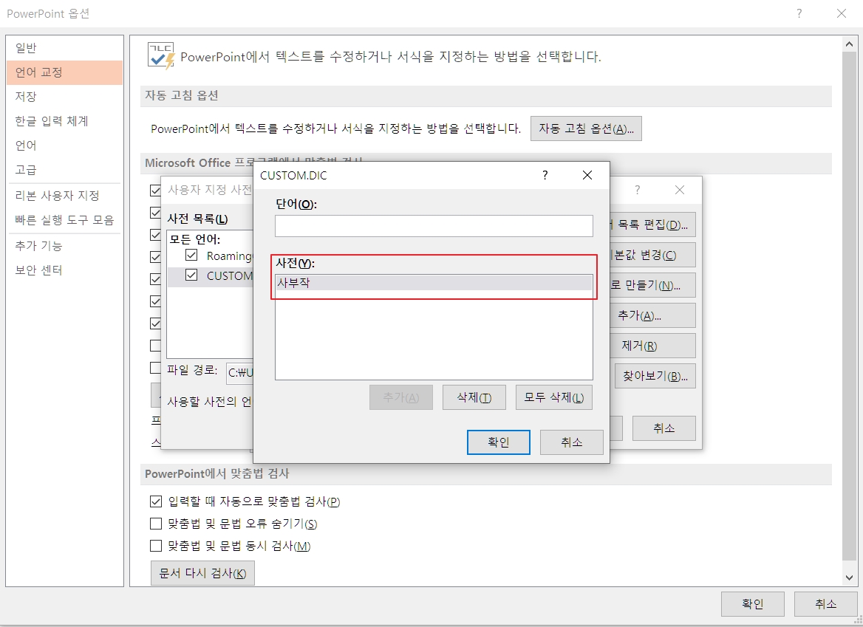Screen dimensions: 863x627
Task: Close the CUSTOM.DIC dialog
Action: 587,175
